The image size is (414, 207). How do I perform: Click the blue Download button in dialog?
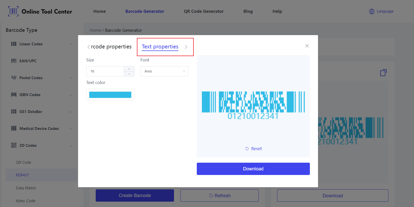tap(253, 169)
